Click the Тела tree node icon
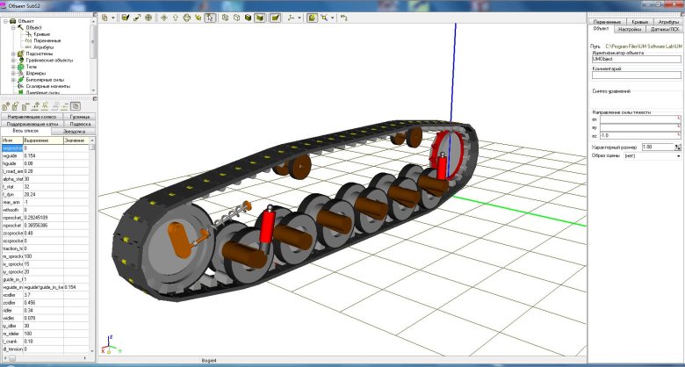The height and width of the screenshot is (367, 685). [x=20, y=66]
